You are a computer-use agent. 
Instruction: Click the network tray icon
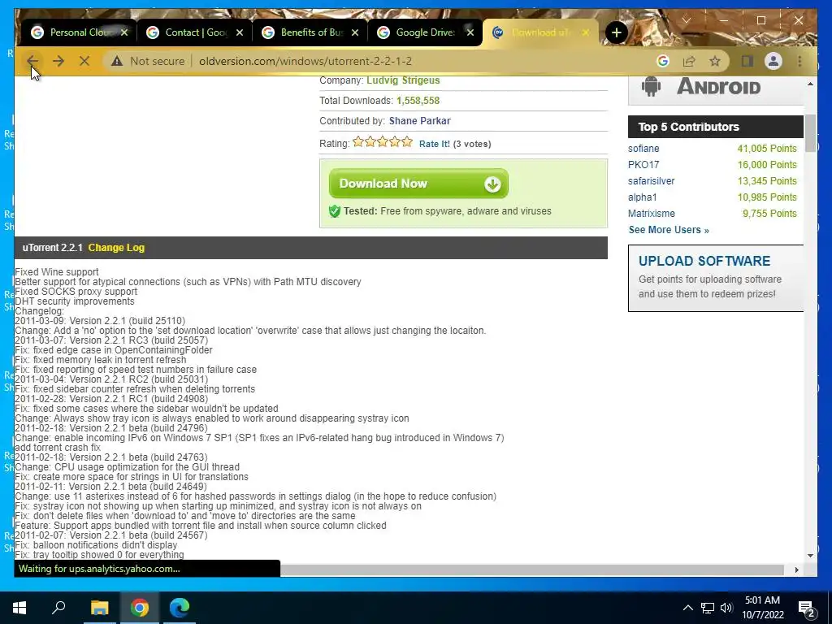[708, 608]
